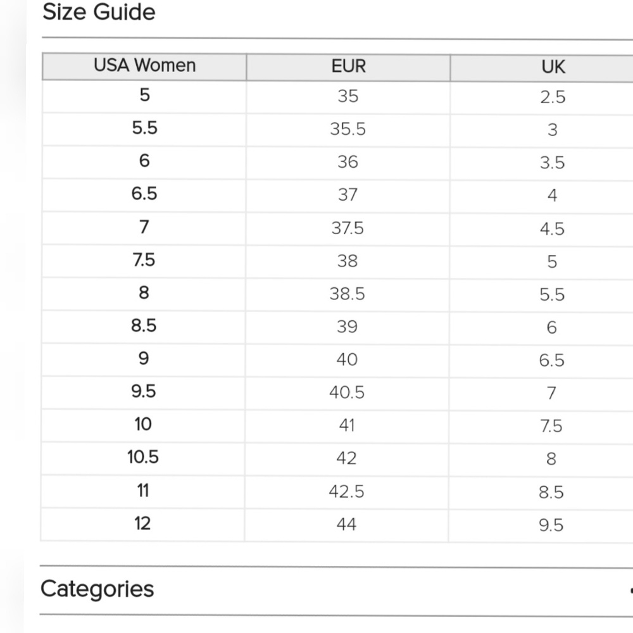Click the EUR column header
633x633 pixels.
348,66
